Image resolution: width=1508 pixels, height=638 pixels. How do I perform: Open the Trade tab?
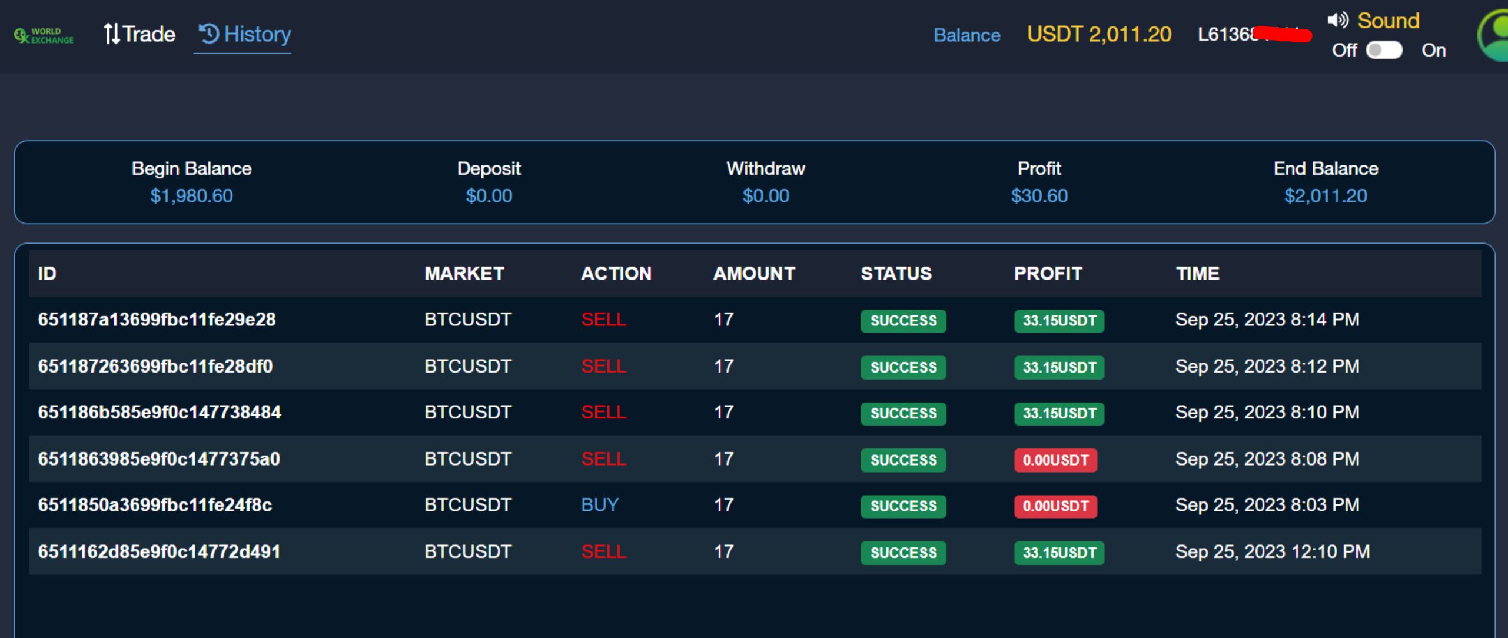pos(148,34)
